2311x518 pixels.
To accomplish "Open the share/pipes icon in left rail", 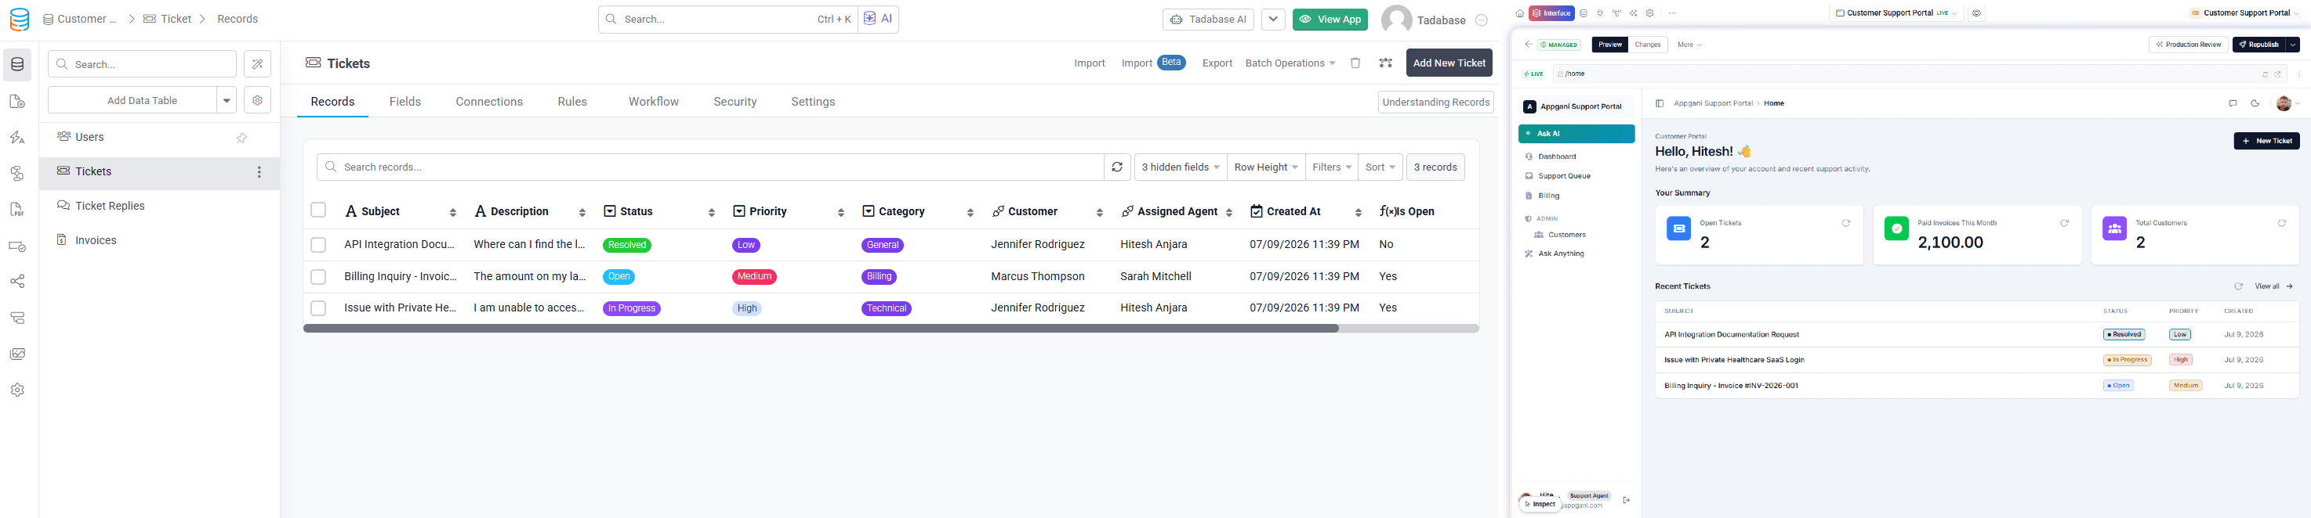I will [x=17, y=282].
